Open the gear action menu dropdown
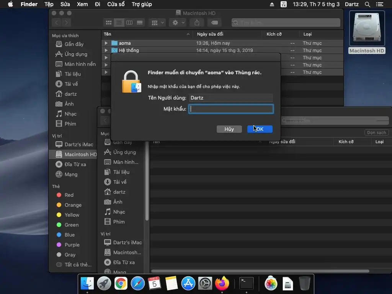392x294 pixels. point(178,23)
